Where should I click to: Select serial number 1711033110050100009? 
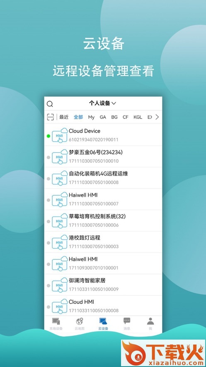(x=94, y=289)
